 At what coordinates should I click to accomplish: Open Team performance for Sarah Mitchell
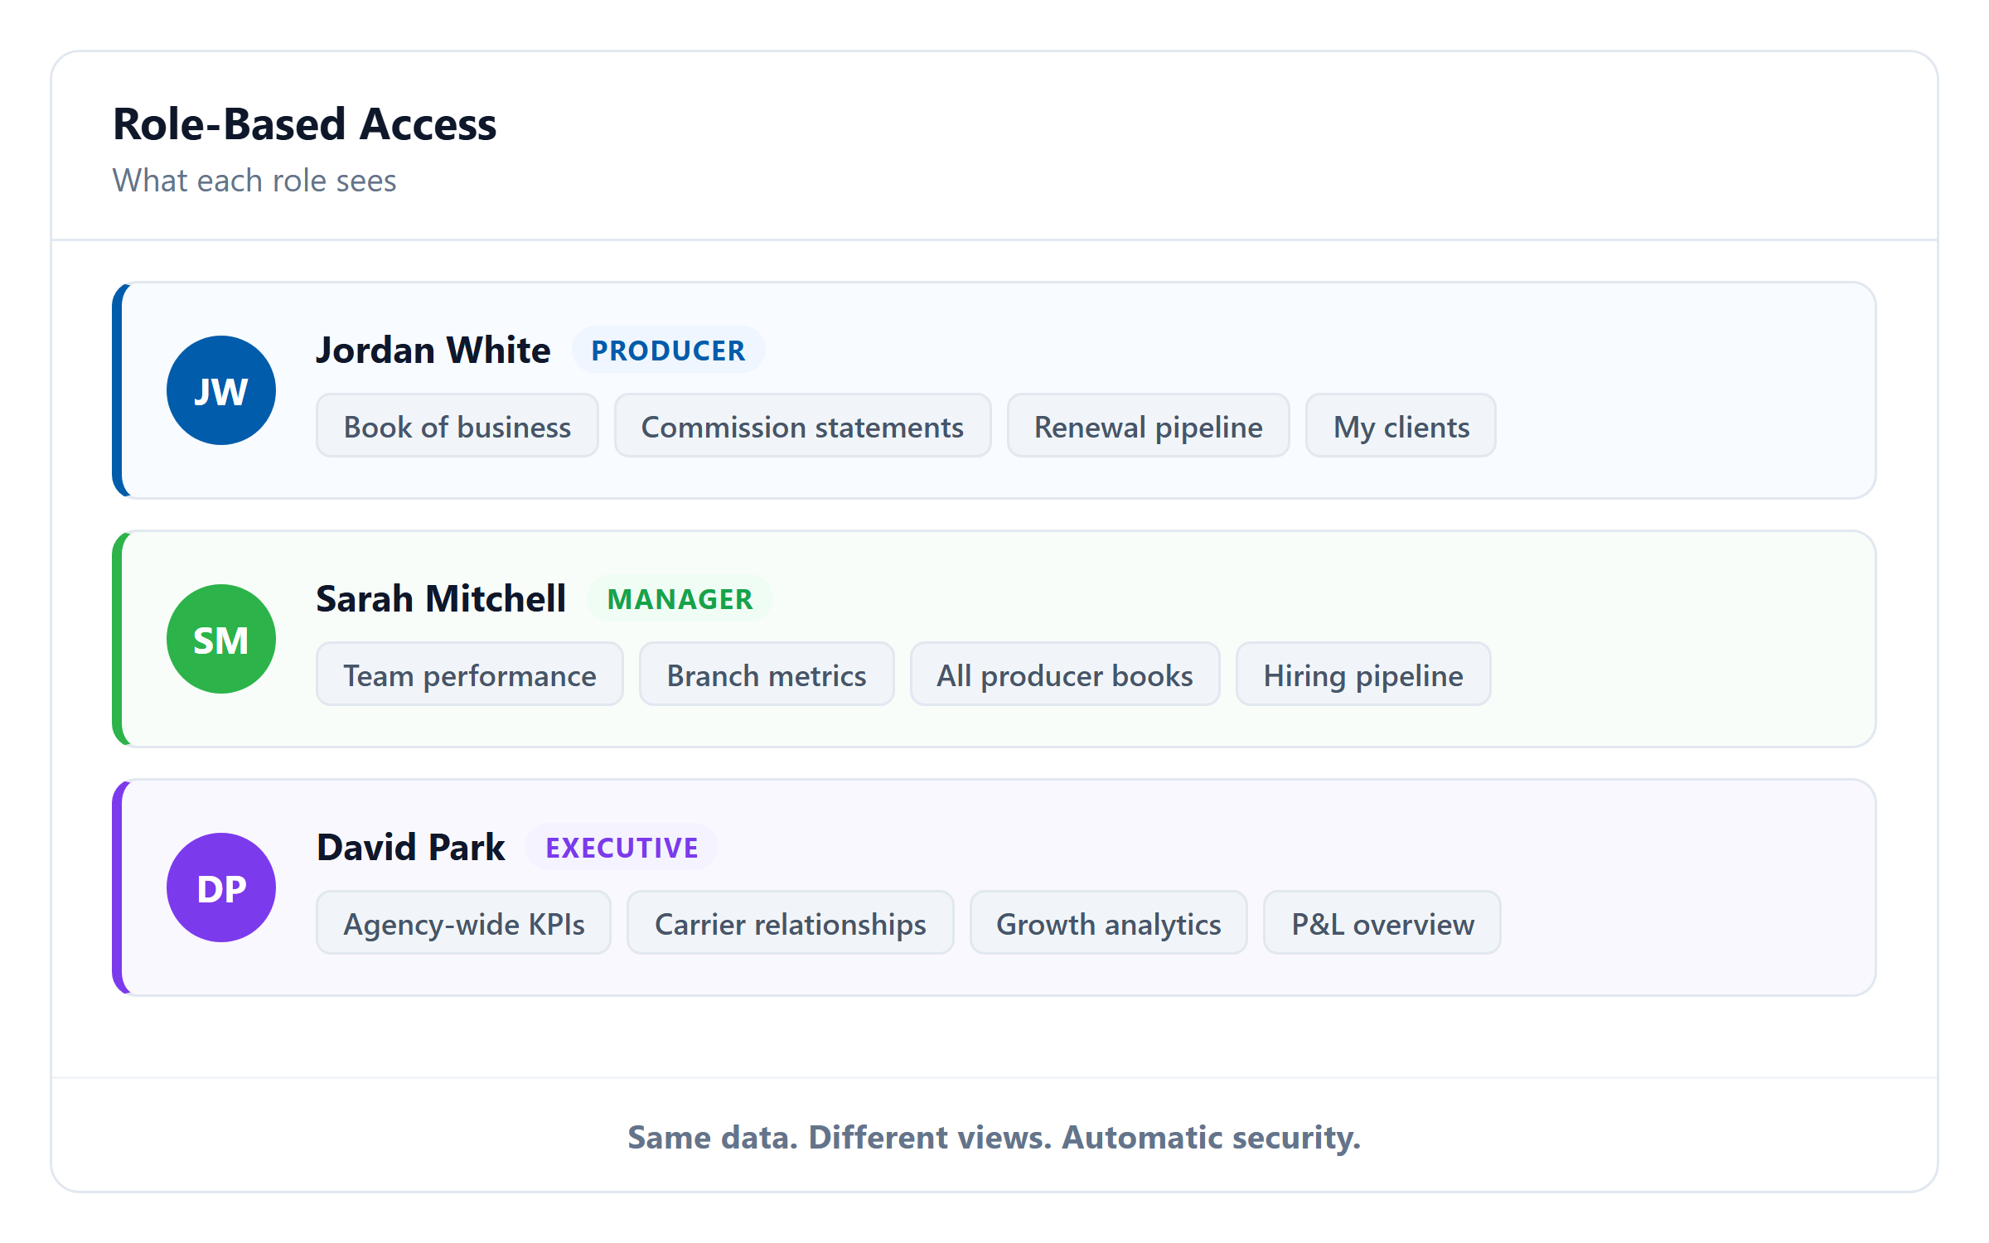pos(469,675)
